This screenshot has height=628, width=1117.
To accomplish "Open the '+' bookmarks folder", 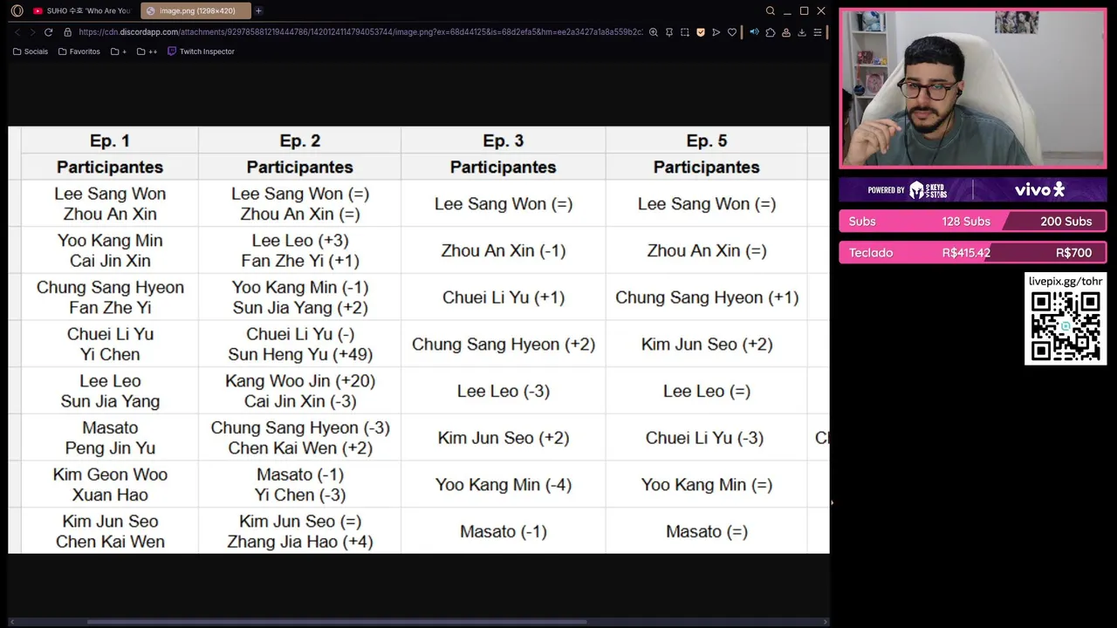I will [119, 51].
